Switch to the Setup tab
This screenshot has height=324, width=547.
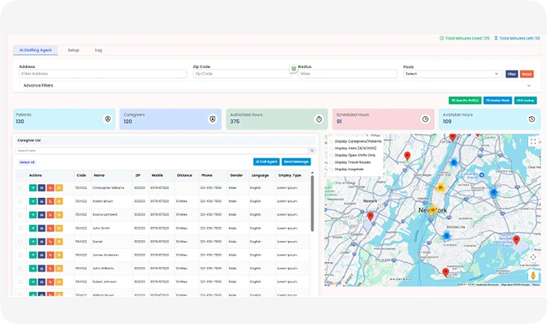tap(73, 50)
